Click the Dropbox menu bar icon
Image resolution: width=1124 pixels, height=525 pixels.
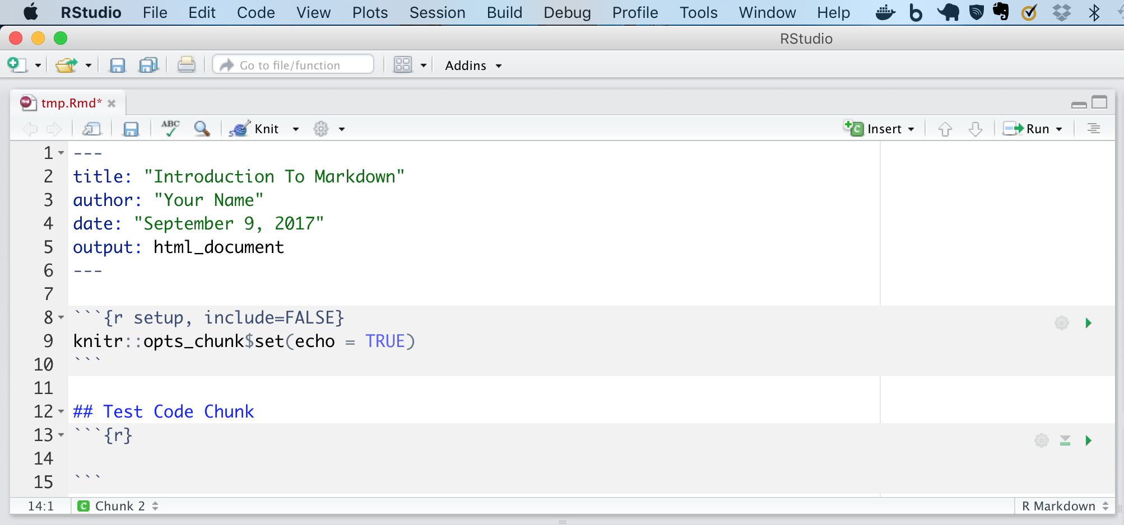pos(1061,12)
